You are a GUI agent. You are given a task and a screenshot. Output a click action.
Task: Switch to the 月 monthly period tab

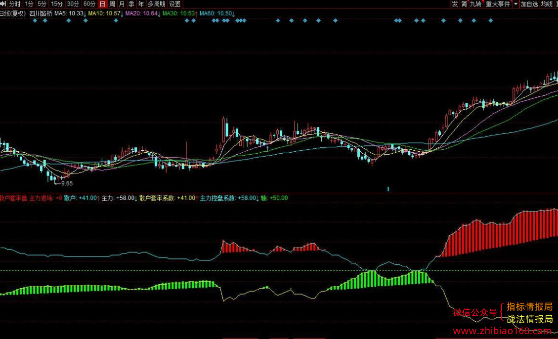[x=122, y=4]
